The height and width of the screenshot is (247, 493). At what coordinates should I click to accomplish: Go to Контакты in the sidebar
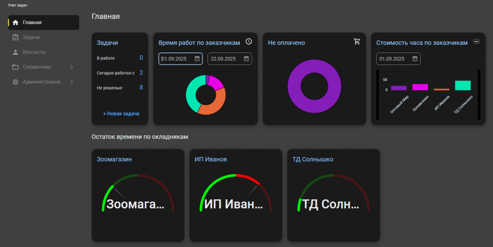click(43, 52)
